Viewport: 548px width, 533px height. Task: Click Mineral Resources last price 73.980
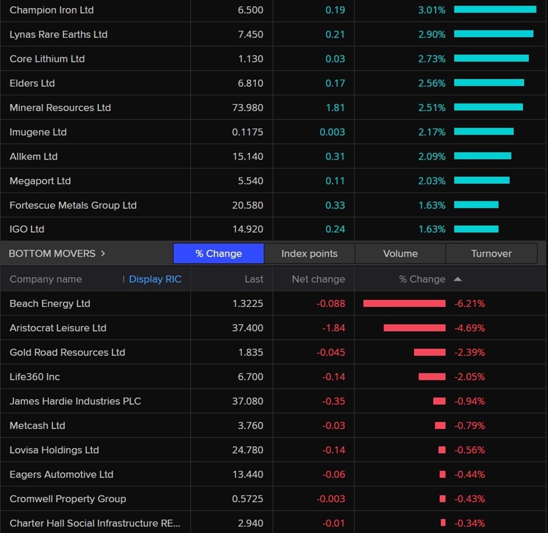click(248, 108)
